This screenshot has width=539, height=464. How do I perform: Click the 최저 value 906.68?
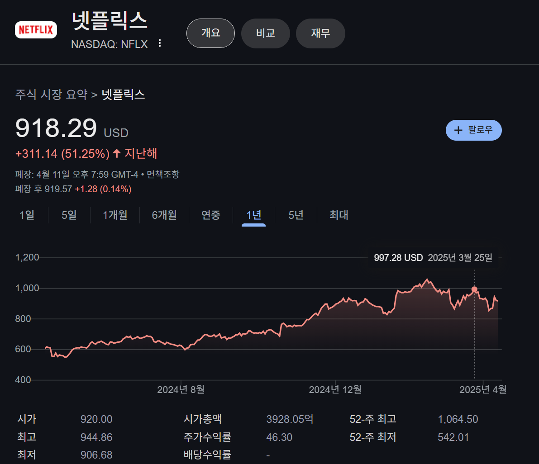coord(96,455)
